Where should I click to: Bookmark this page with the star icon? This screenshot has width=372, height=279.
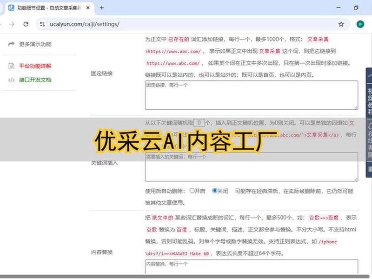coord(341,24)
